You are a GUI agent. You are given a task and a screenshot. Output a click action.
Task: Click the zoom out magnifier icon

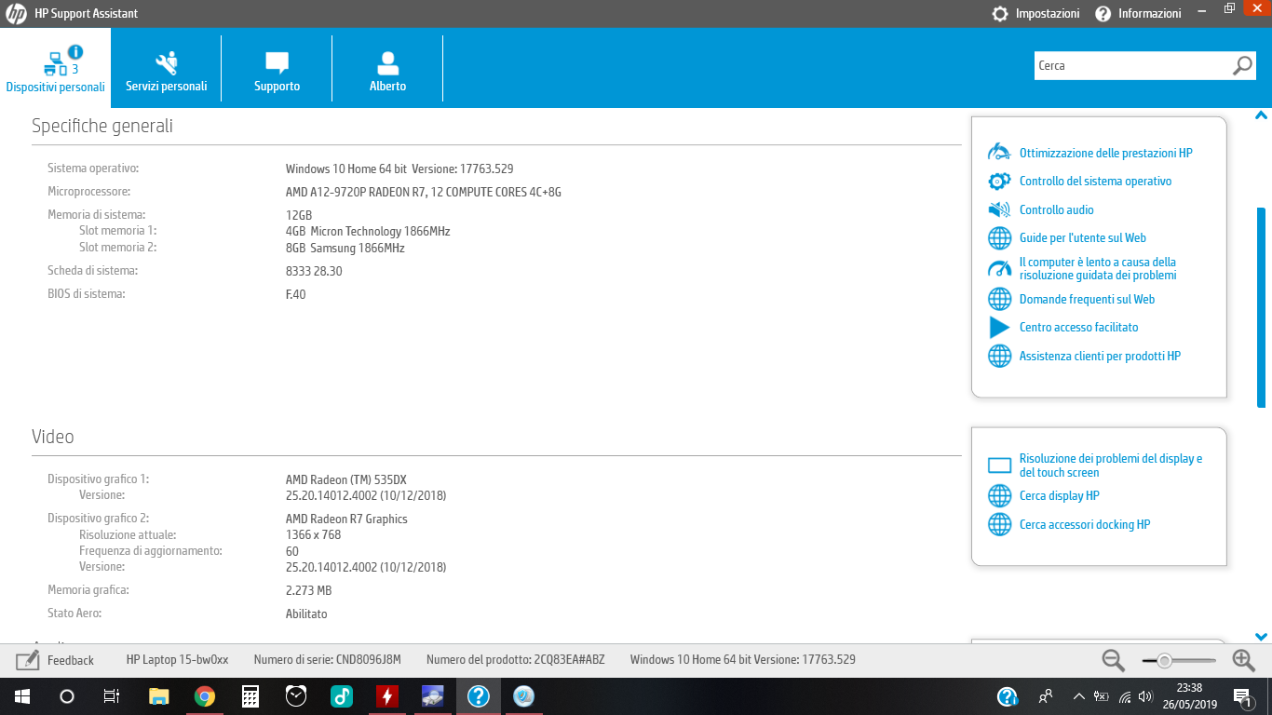(x=1113, y=660)
